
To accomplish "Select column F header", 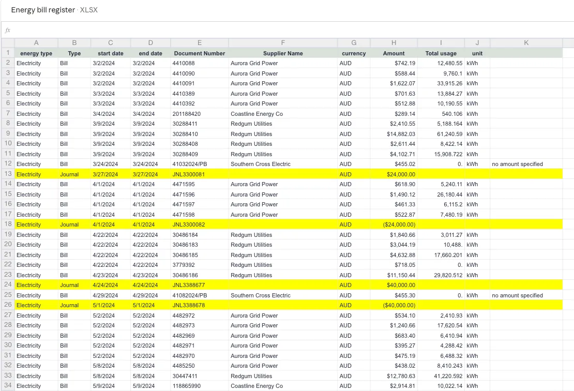I will pyautogui.click(x=283, y=43).
